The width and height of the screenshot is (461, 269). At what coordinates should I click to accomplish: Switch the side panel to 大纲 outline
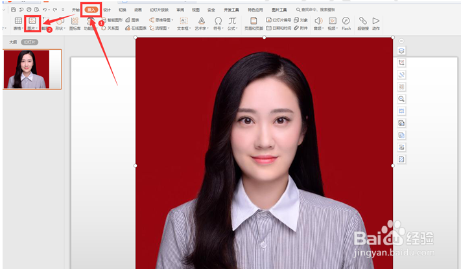(x=13, y=42)
